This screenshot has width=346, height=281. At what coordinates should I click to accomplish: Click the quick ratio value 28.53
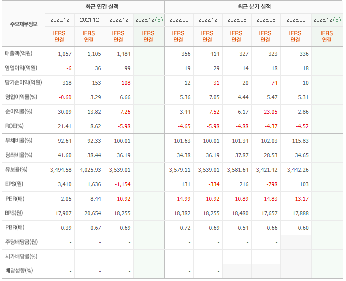(x=271, y=156)
